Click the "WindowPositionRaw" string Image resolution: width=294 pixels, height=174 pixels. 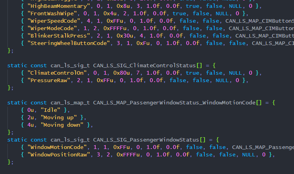click(x=59, y=155)
